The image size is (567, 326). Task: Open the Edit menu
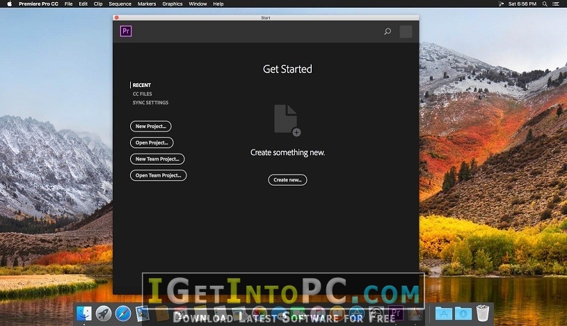coord(83,4)
